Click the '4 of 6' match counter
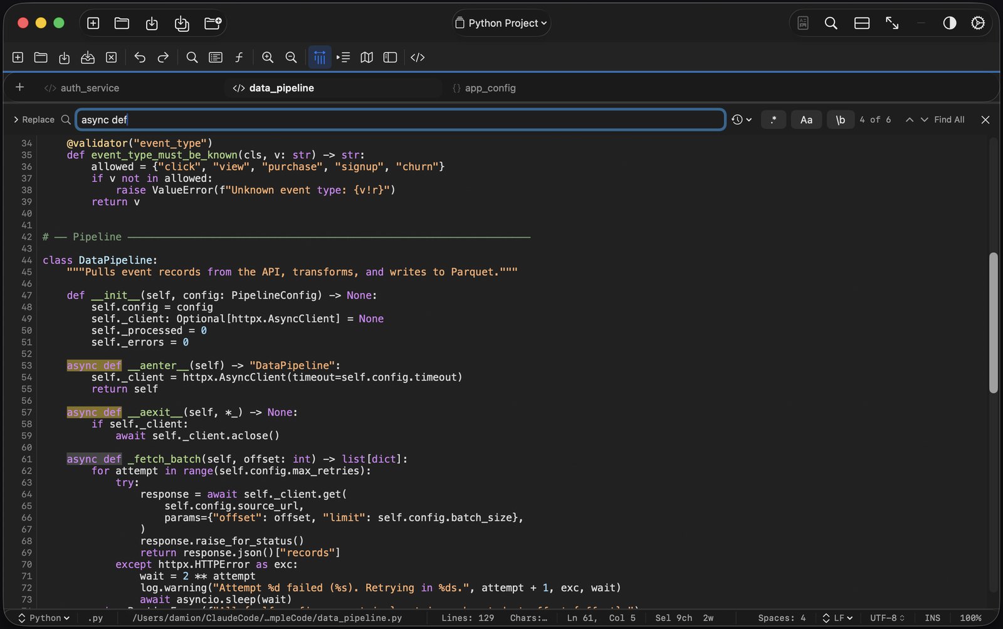 point(875,120)
